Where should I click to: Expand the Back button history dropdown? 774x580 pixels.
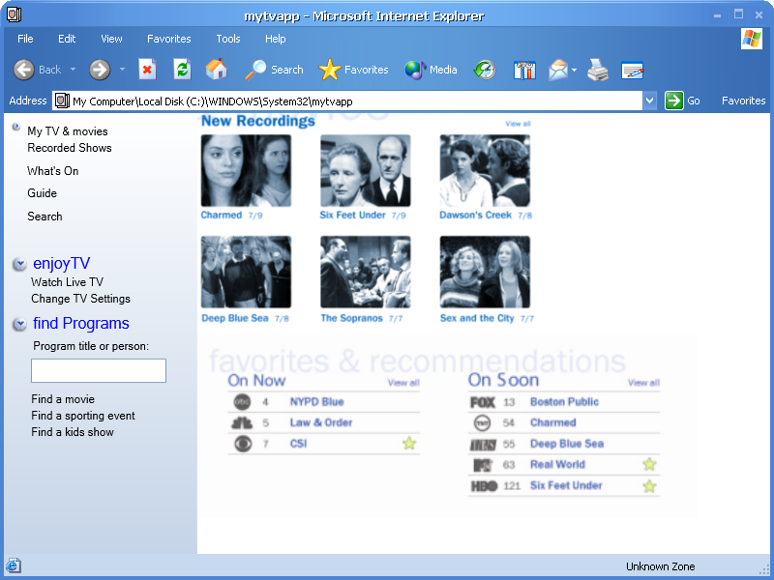coord(73,70)
